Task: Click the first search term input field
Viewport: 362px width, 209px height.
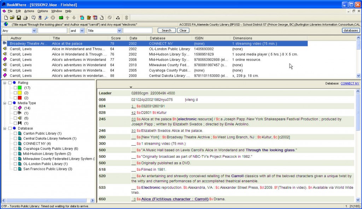Action: (x=52, y=30)
